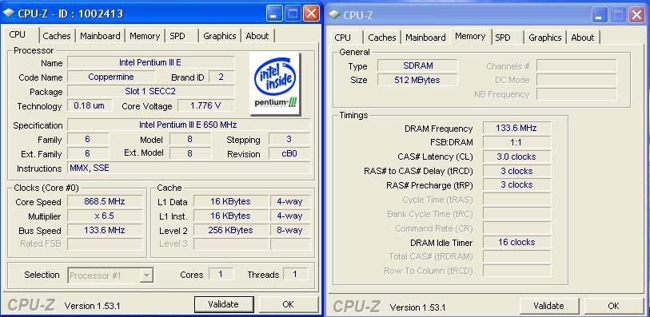The image size is (650, 317).
Task: Click the Intel Inside Pentium III logo
Action: [x=275, y=84]
